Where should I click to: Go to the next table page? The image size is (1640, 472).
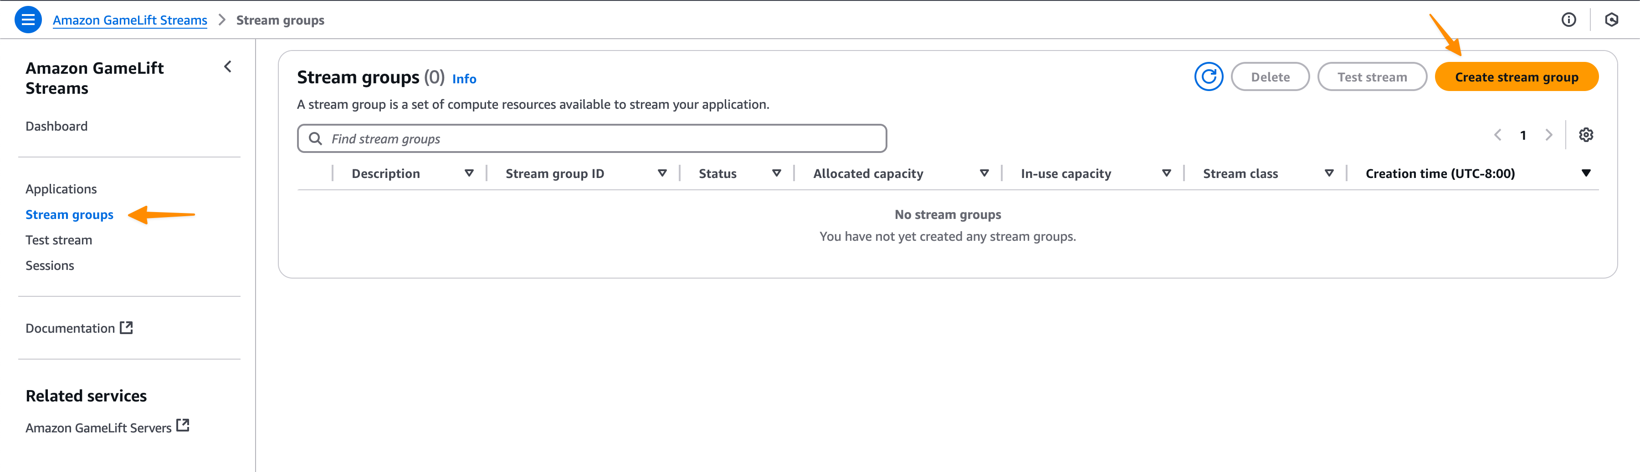coord(1548,135)
